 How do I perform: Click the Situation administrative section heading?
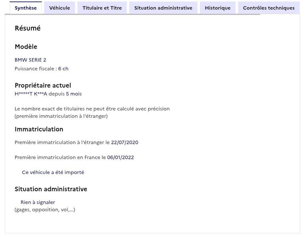click(51, 189)
